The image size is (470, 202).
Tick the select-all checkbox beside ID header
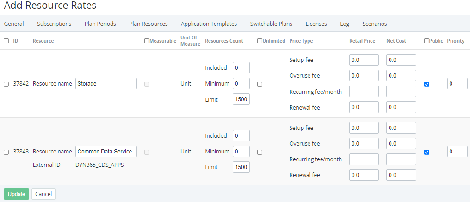(6, 41)
